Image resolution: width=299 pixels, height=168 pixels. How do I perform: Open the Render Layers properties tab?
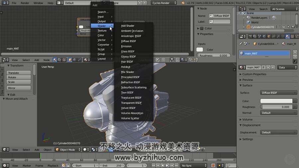255,37
